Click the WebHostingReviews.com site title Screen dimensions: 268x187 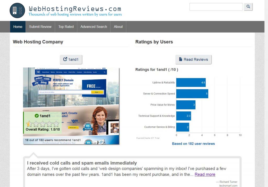coord(75,9)
